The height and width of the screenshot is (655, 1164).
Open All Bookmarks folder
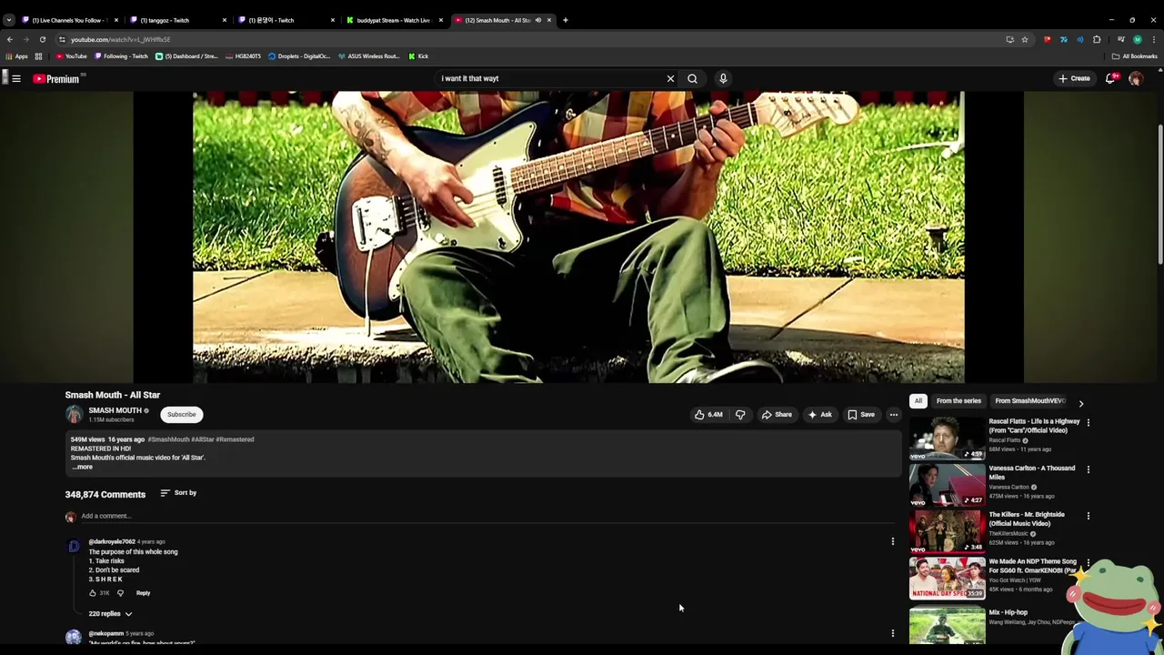[x=1135, y=56]
